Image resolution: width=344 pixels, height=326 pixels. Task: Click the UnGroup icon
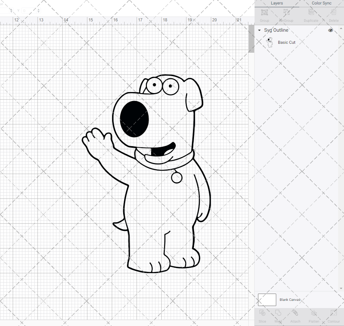click(x=286, y=14)
